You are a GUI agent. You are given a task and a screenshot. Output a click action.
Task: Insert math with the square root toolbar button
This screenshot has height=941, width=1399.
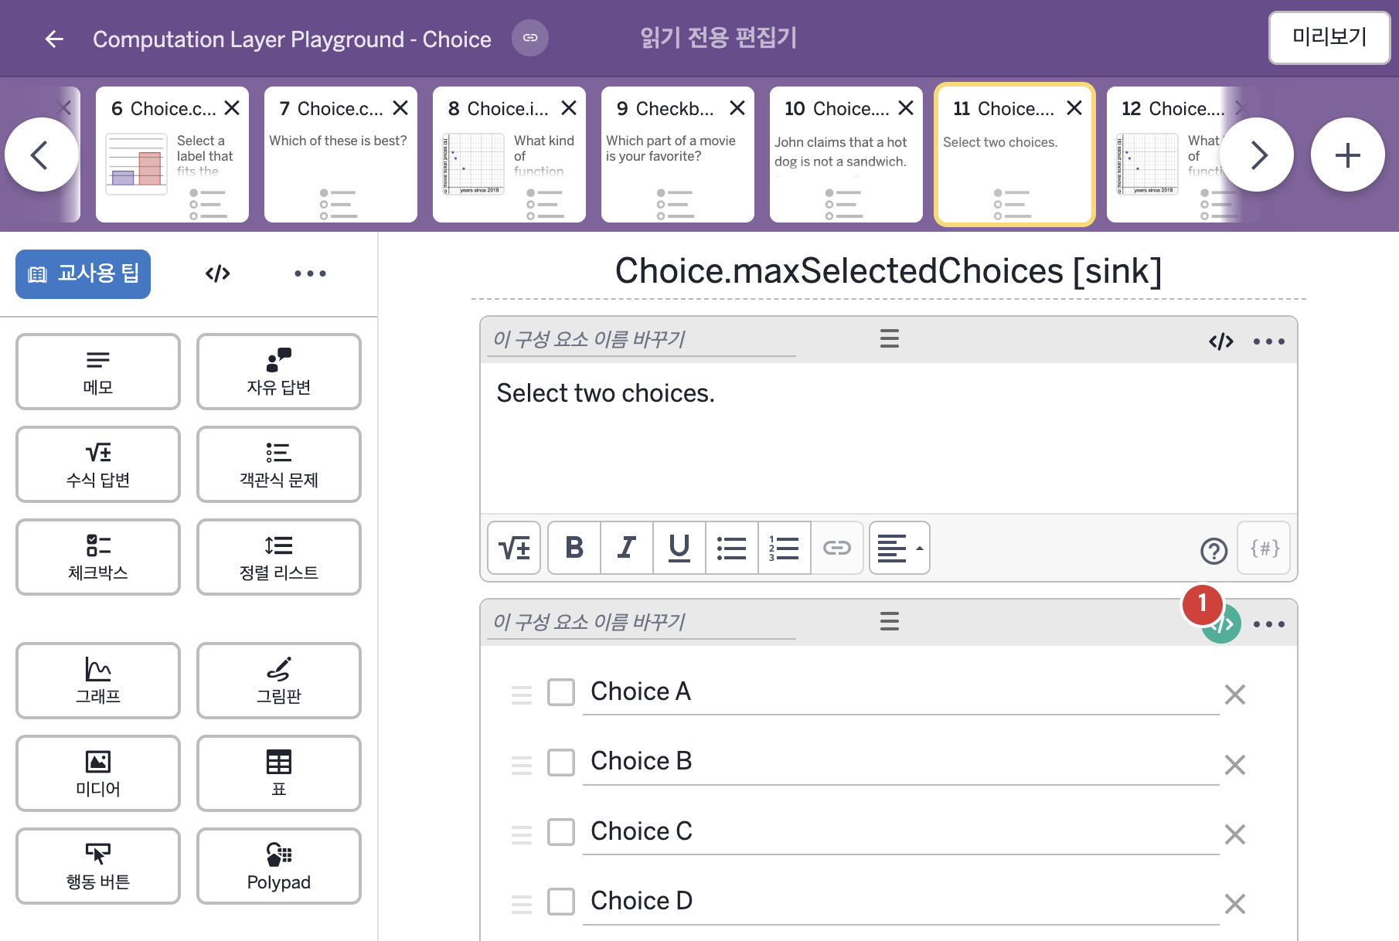(x=515, y=548)
